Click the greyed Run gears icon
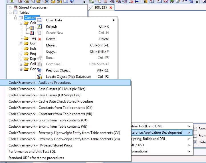Image resolution: width=206 pixels, height=163 pixels. coord(39,58)
